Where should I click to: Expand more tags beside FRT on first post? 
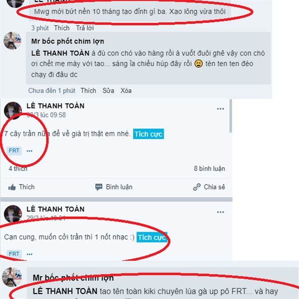[x=29, y=151]
